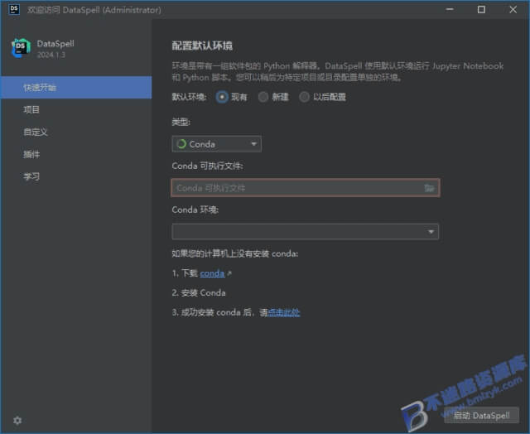This screenshot has height=434, width=530.
Task: Maximize the DataSpell welcome window
Action: coord(481,9)
